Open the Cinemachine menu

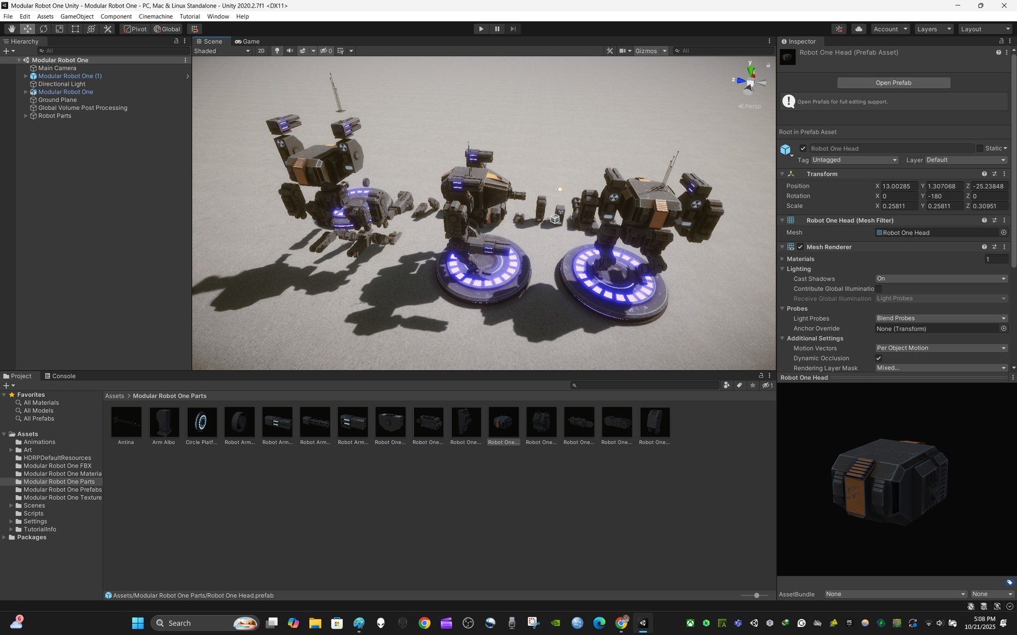[156, 16]
